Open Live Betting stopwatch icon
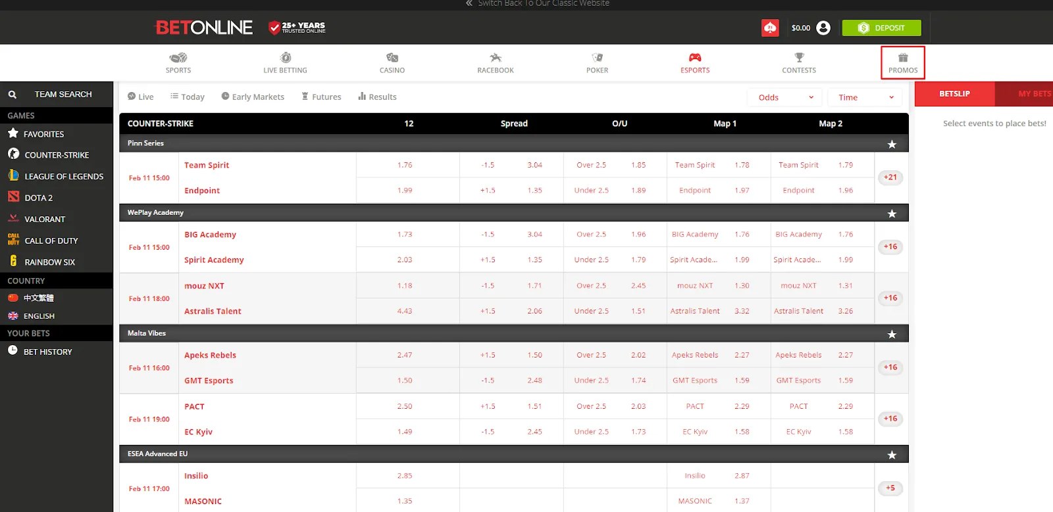The image size is (1053, 512). coord(286,58)
